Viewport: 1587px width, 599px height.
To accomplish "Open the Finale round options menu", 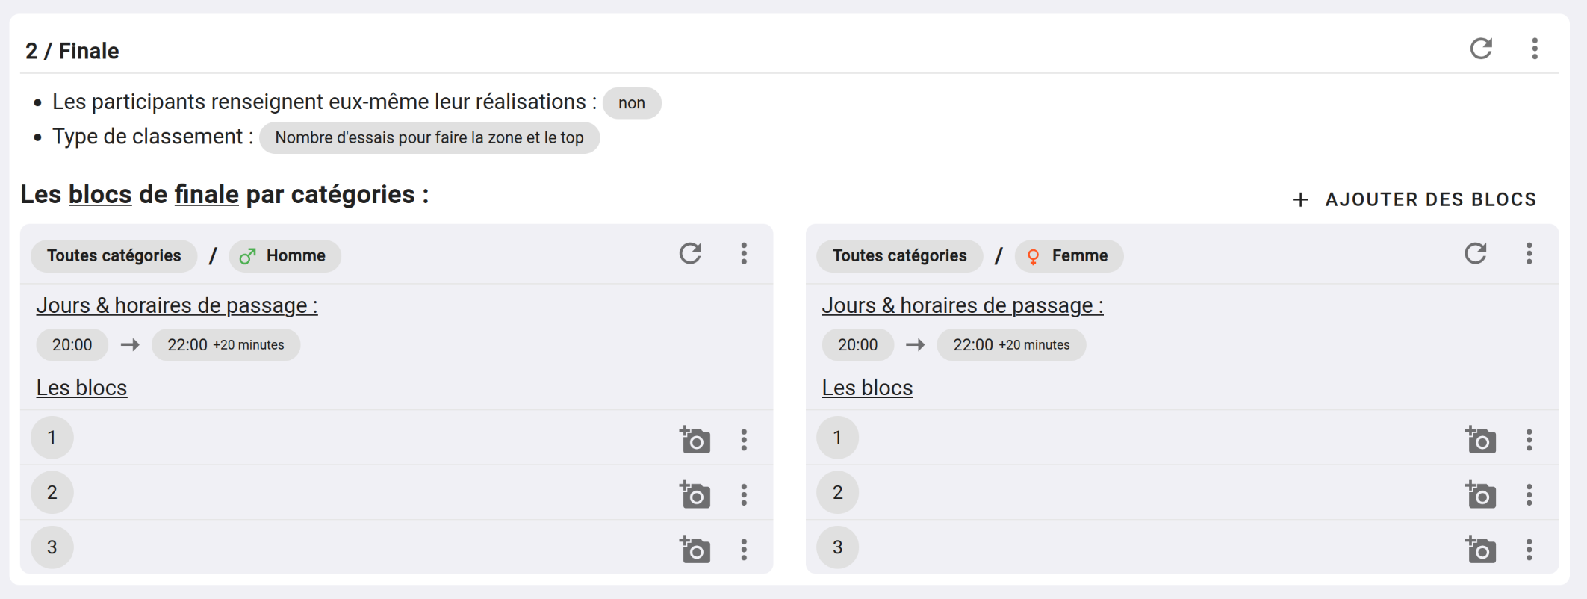I will click(1535, 49).
